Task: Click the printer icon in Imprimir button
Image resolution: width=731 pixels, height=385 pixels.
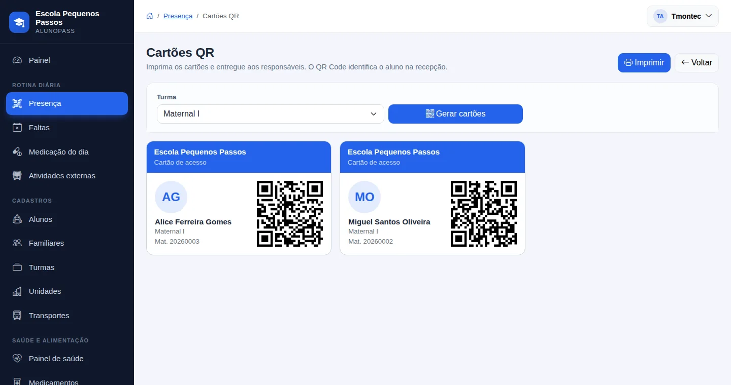Action: [x=628, y=63]
